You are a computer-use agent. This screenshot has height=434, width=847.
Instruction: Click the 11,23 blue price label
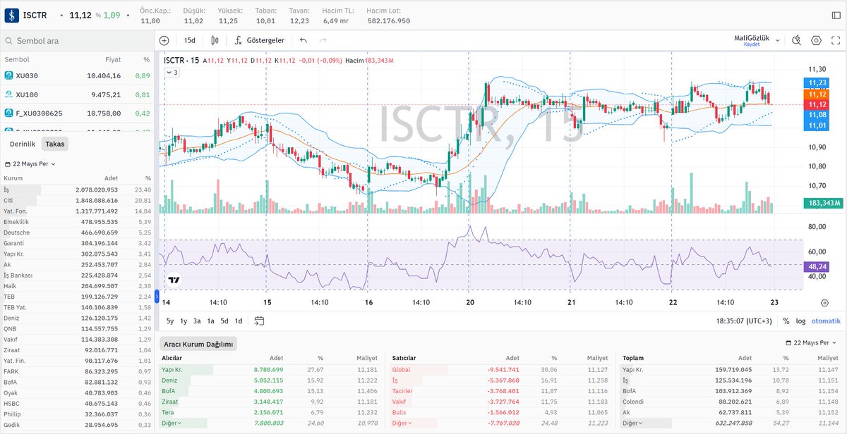tap(818, 82)
